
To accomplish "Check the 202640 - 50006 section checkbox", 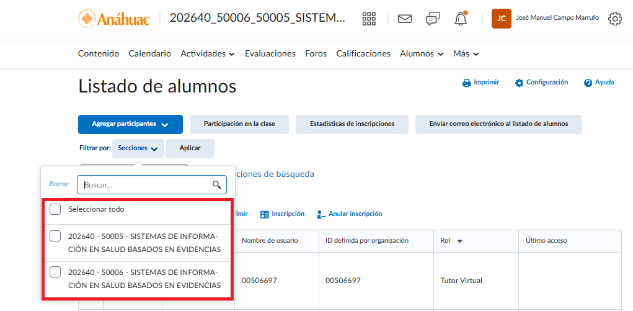I will 55,272.
